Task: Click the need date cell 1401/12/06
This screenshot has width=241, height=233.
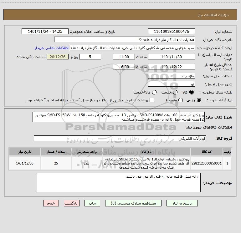Action: tap(25, 163)
